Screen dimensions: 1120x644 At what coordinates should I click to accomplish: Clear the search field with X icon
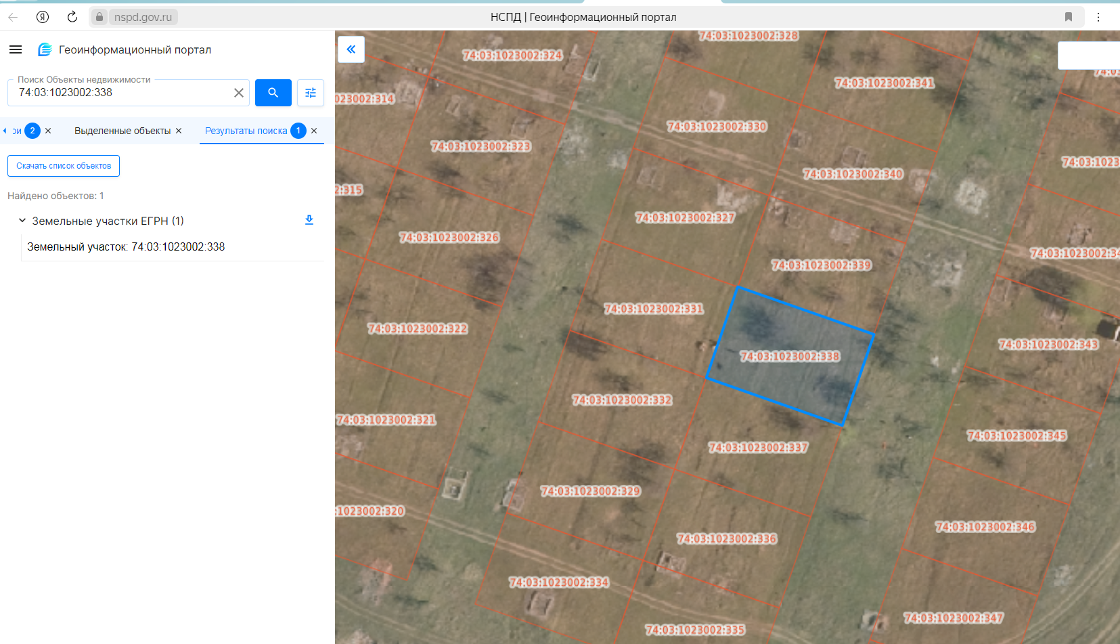pos(239,93)
